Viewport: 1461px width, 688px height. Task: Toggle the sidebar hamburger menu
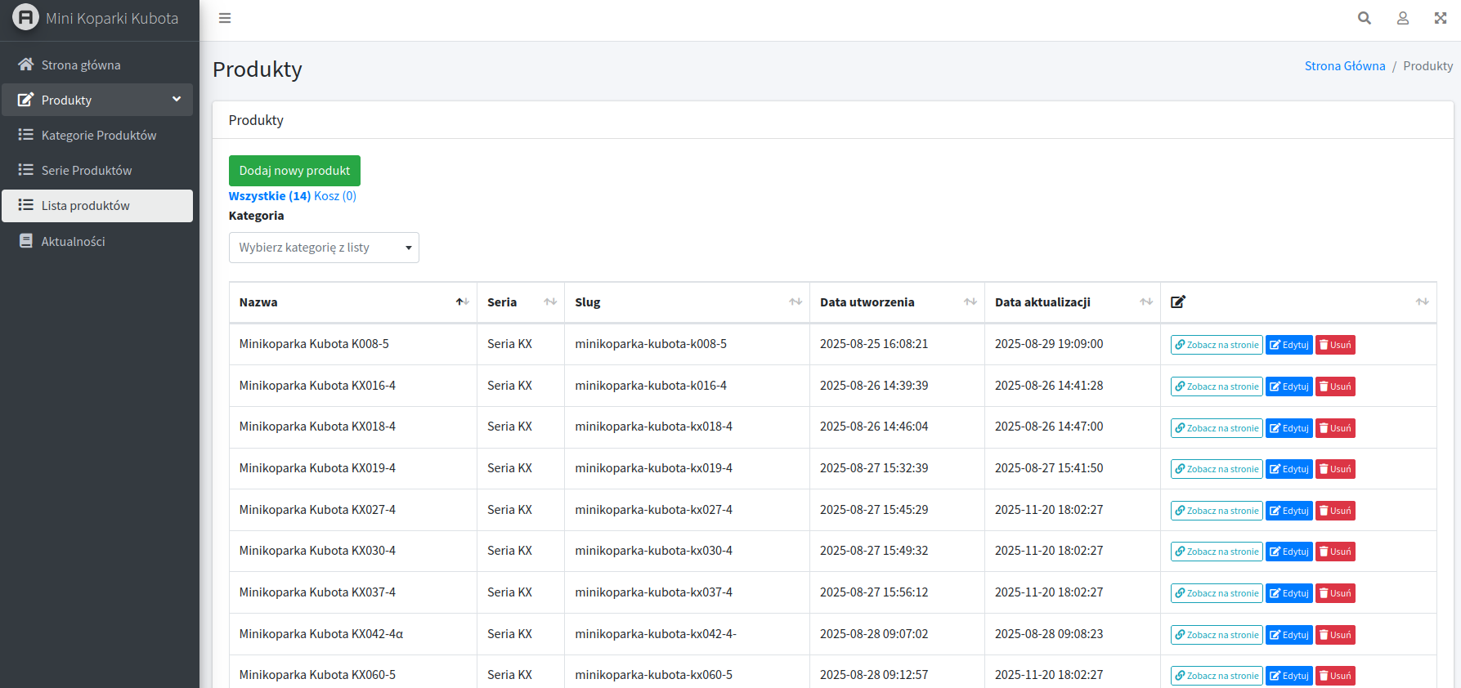point(225,18)
